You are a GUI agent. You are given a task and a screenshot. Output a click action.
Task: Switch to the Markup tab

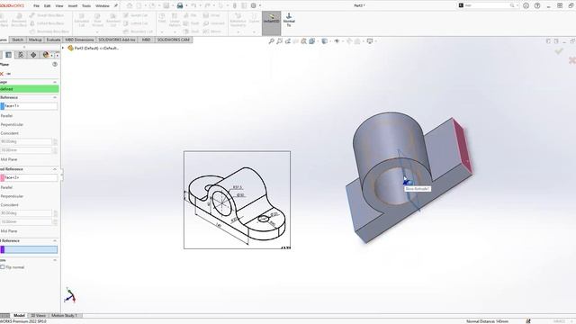coord(35,40)
